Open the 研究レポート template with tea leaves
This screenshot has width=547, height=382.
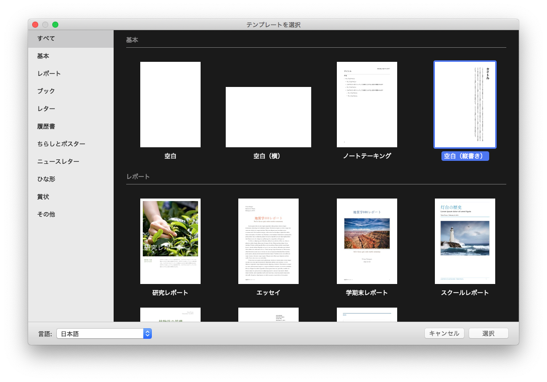pos(170,241)
